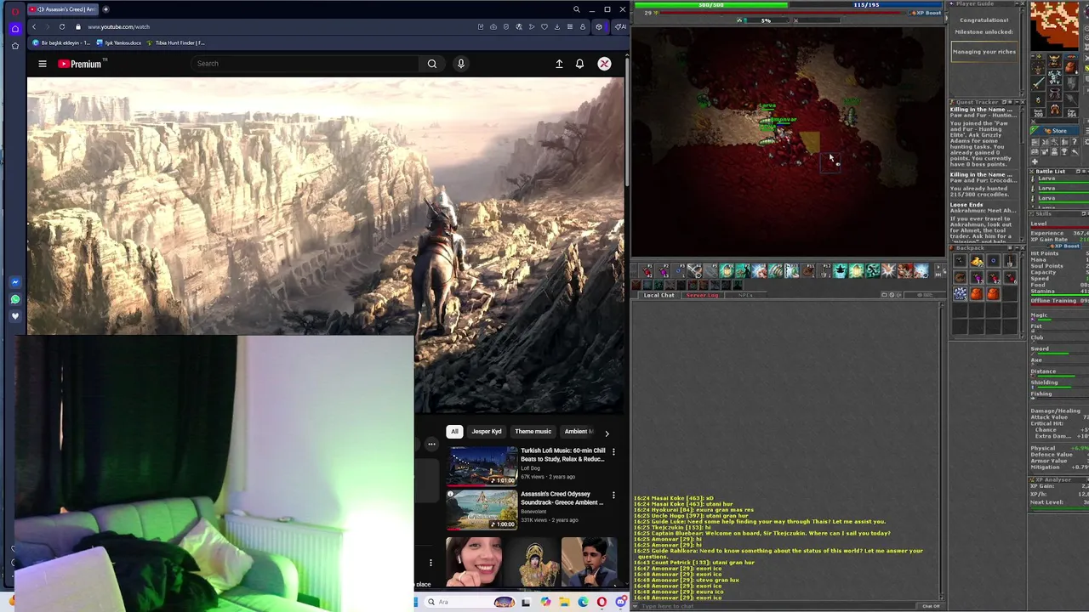Open 'Tibia Hunt Finder' bookmark

(175, 42)
